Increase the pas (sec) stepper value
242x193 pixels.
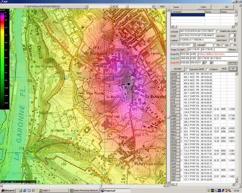coord(235,34)
